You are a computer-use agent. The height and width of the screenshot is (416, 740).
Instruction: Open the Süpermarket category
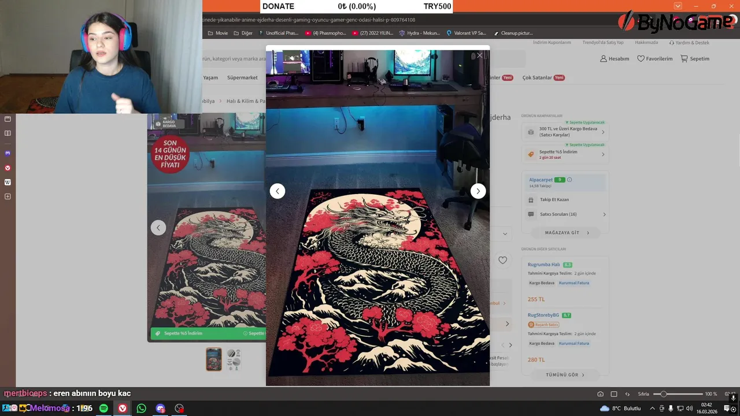pyautogui.click(x=242, y=77)
